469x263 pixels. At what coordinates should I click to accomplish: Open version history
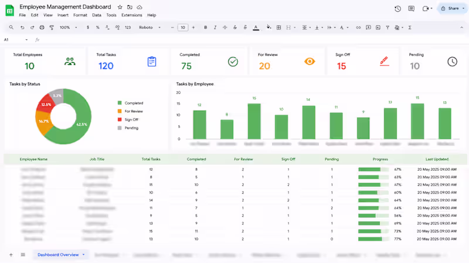click(x=397, y=9)
